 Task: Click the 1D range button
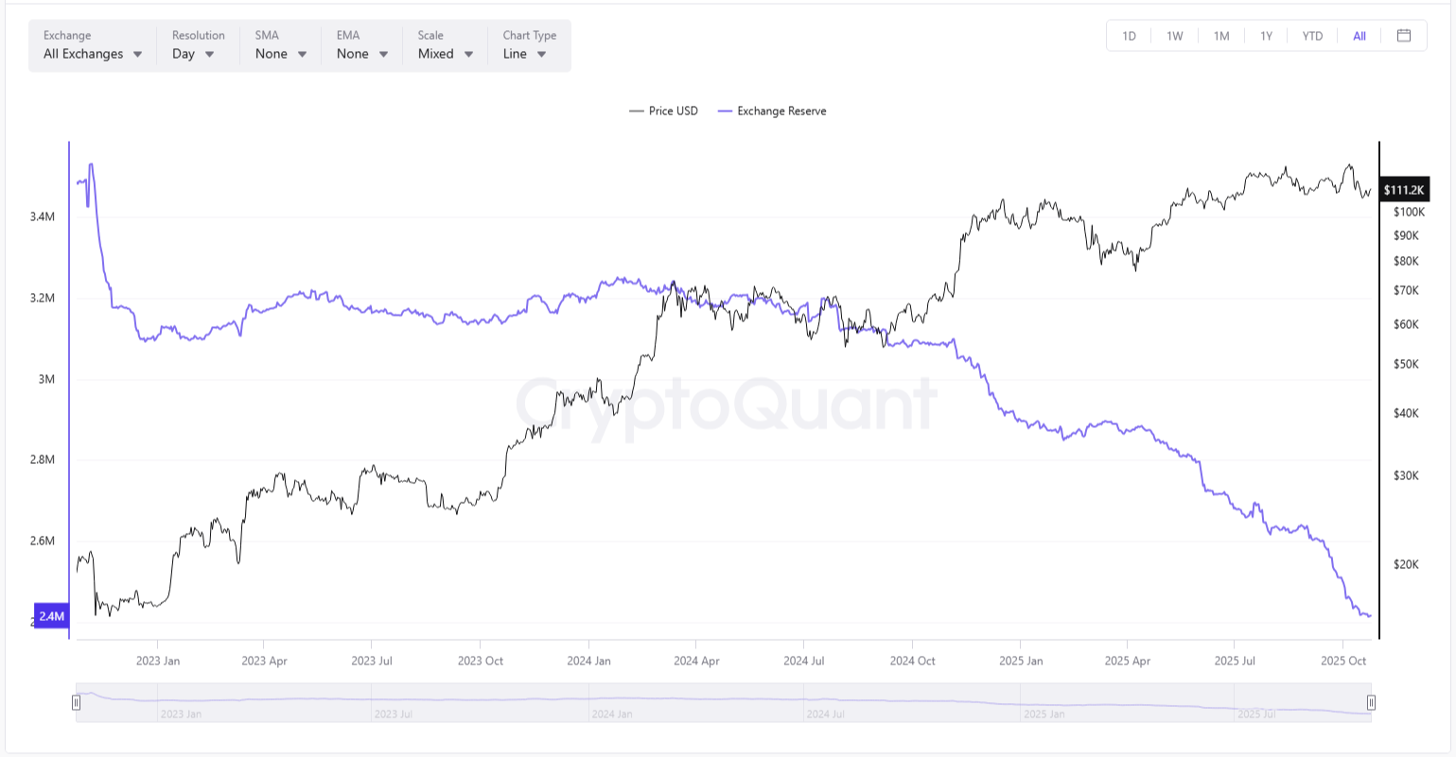tap(1129, 35)
